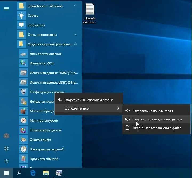This screenshot has height=178, width=192.
Task: Click the Конфигурация системы monitor icon
Action: click(23, 92)
